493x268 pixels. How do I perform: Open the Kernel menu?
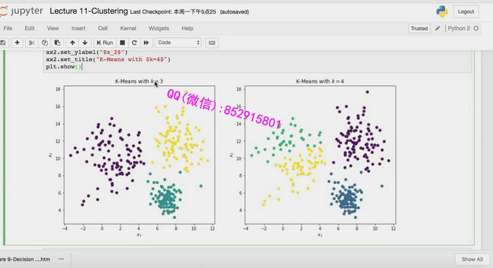pos(128,29)
